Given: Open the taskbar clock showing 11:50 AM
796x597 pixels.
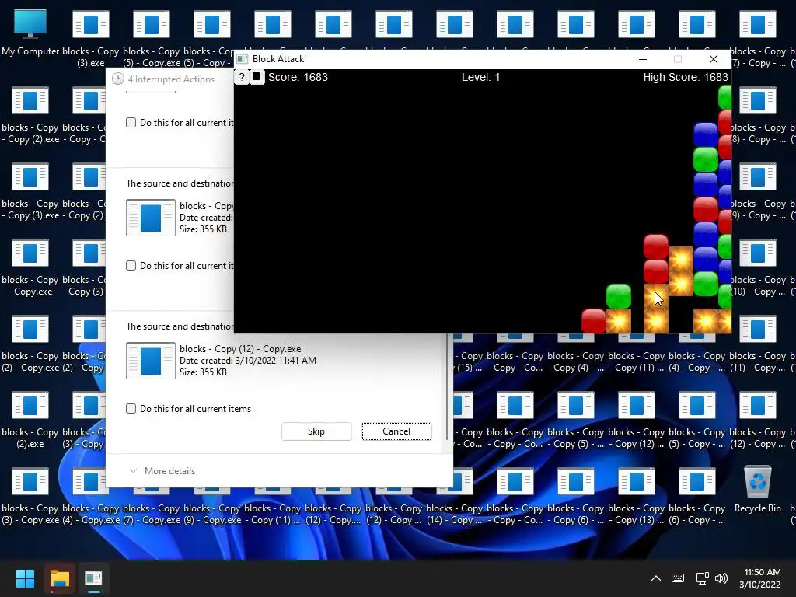Looking at the screenshot, I should [760, 578].
